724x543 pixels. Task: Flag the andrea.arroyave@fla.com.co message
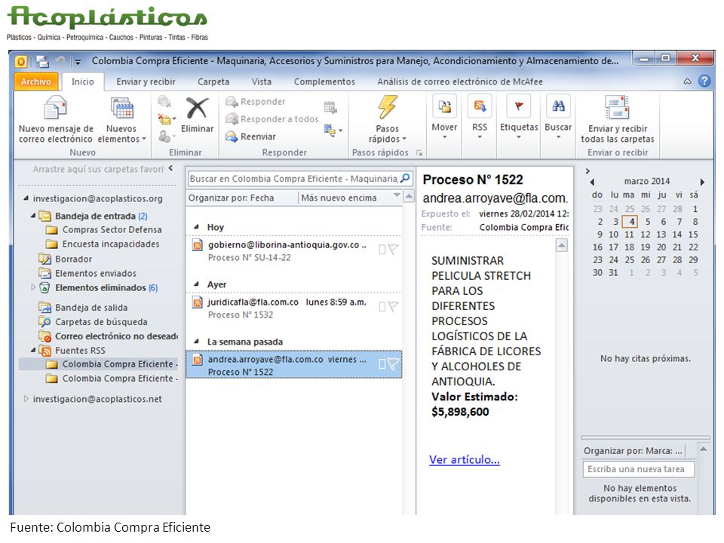tap(393, 364)
